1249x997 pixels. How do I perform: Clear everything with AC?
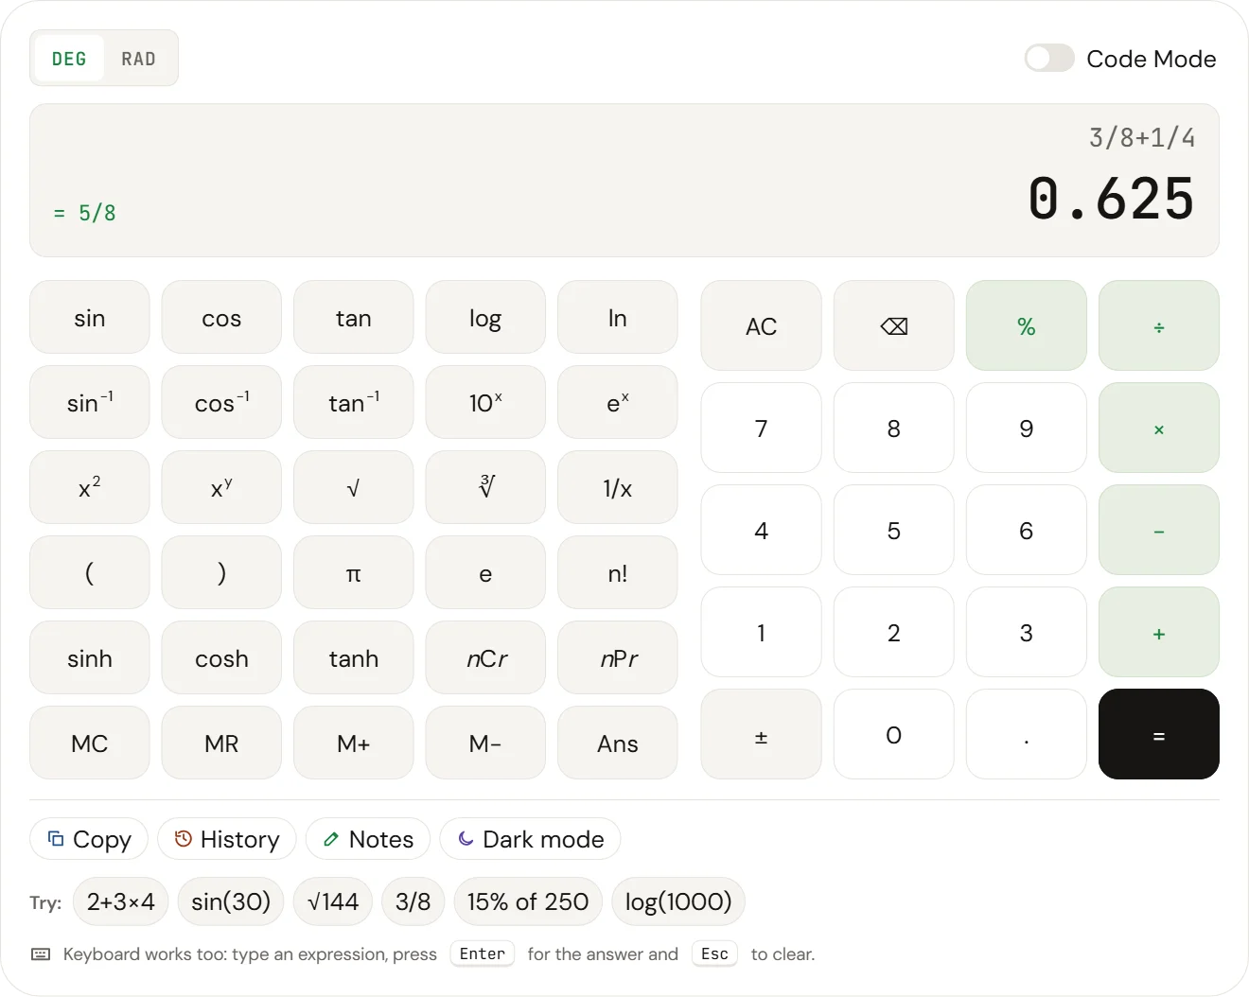tap(761, 325)
